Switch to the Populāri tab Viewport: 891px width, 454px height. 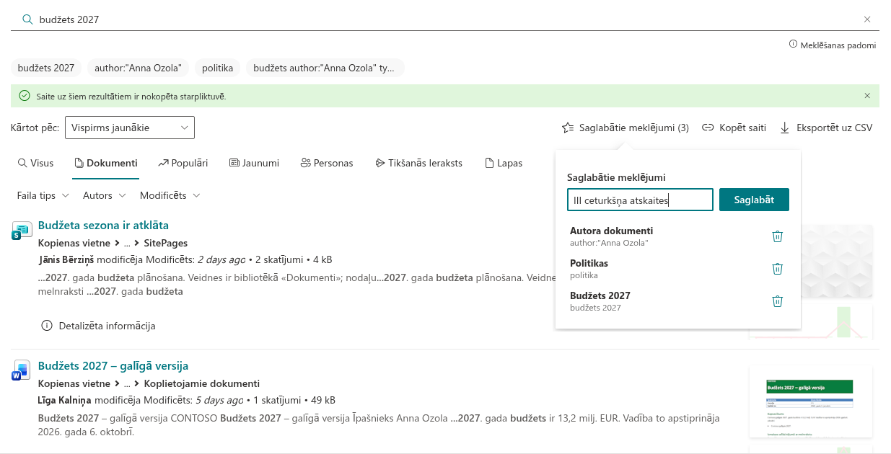[x=183, y=163]
